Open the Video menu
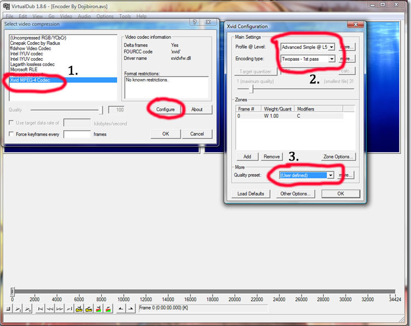411x326 pixels. tap(66, 16)
